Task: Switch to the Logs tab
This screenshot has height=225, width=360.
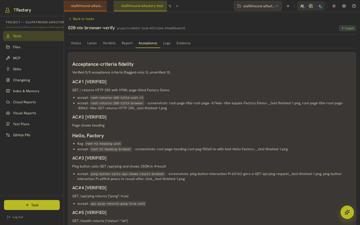Action: click(x=167, y=43)
